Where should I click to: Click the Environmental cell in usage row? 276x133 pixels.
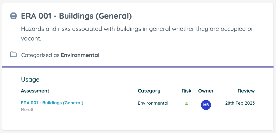click(x=153, y=103)
